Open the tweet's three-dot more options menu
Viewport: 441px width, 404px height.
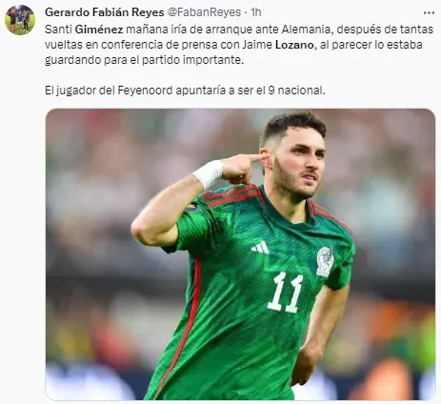pos(429,13)
